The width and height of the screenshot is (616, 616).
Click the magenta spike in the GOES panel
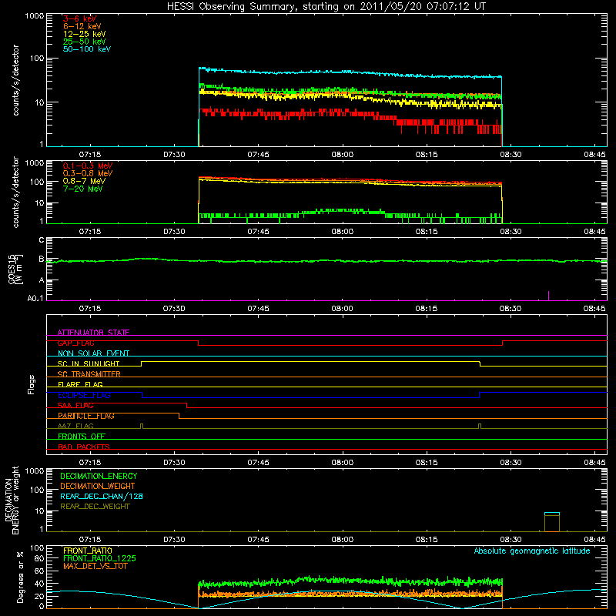pos(548,296)
